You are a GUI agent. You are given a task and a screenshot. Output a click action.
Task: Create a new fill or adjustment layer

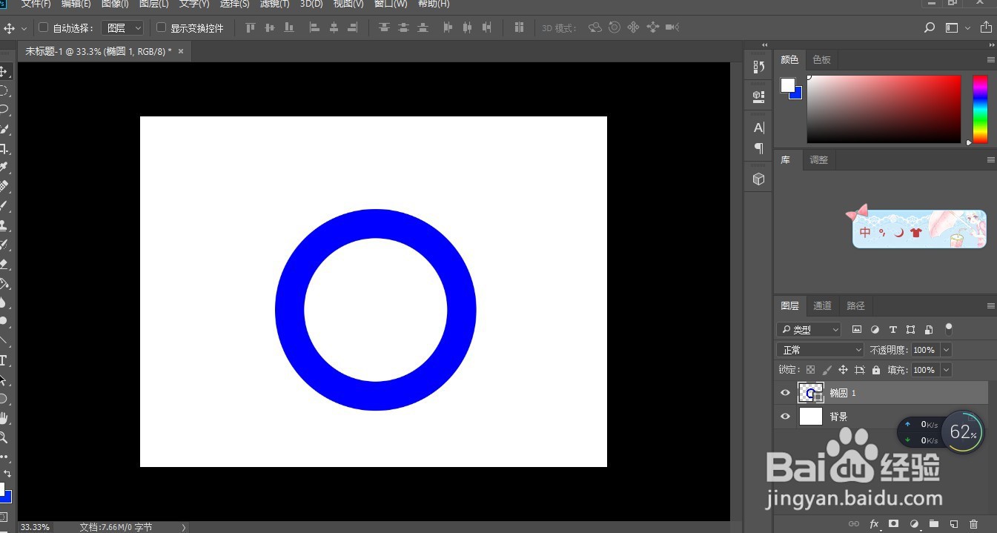pyautogui.click(x=914, y=523)
